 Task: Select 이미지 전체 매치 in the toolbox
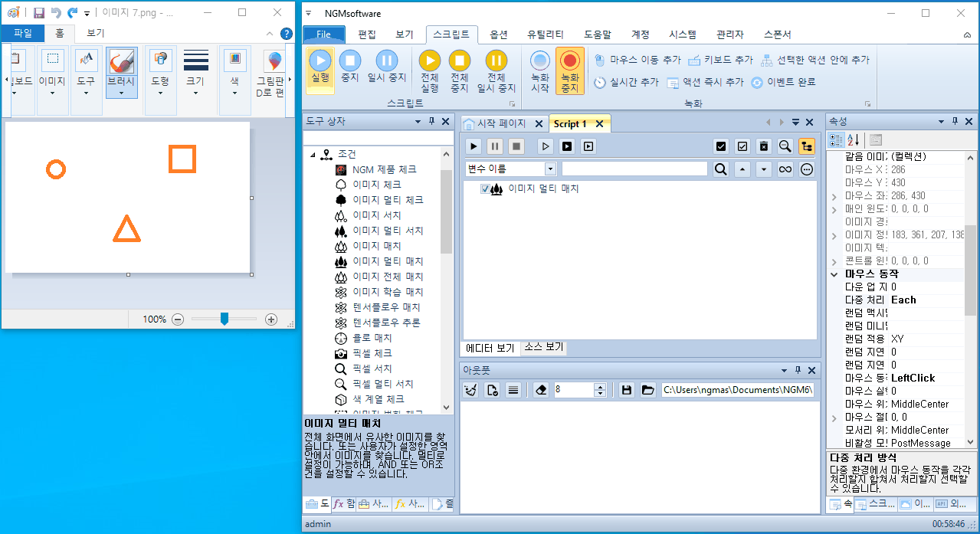(x=388, y=277)
